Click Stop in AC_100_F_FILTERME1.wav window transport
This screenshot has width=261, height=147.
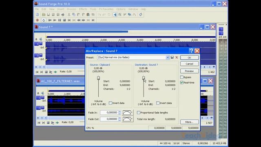coord(48,122)
